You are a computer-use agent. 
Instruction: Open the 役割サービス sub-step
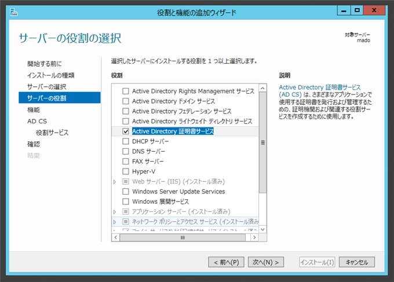click(52, 133)
